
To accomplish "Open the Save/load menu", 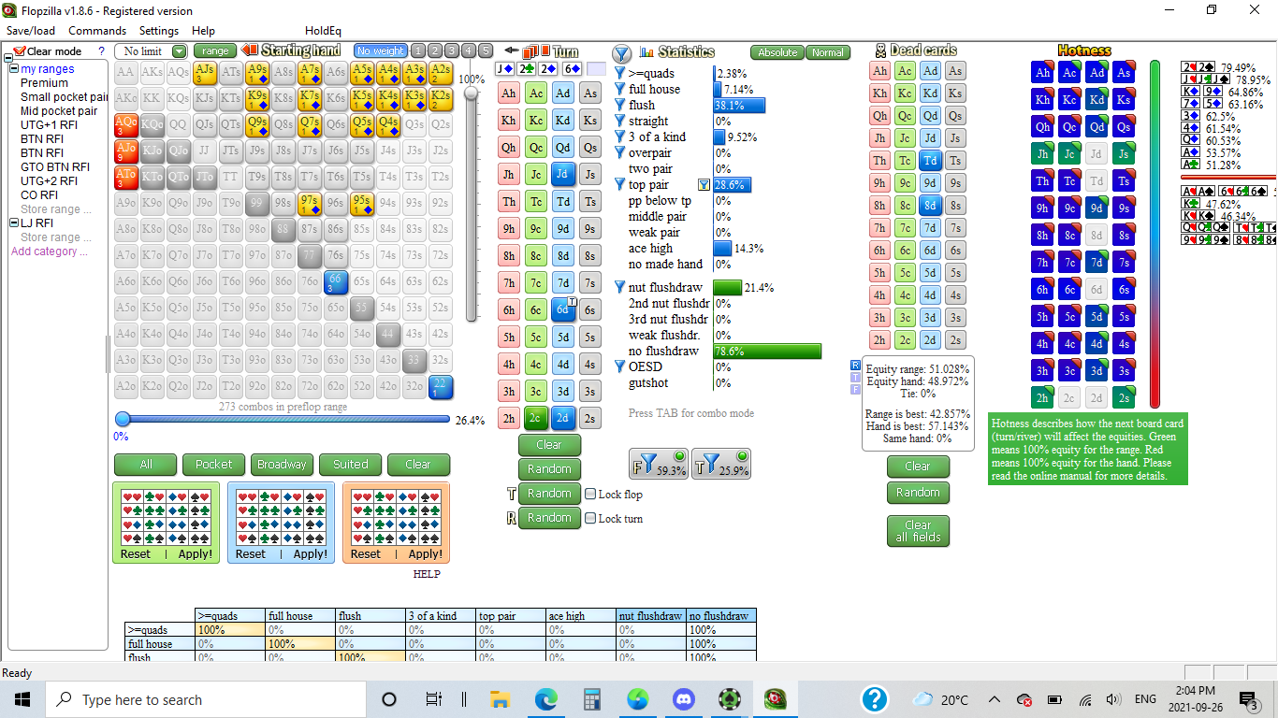I will [31, 31].
